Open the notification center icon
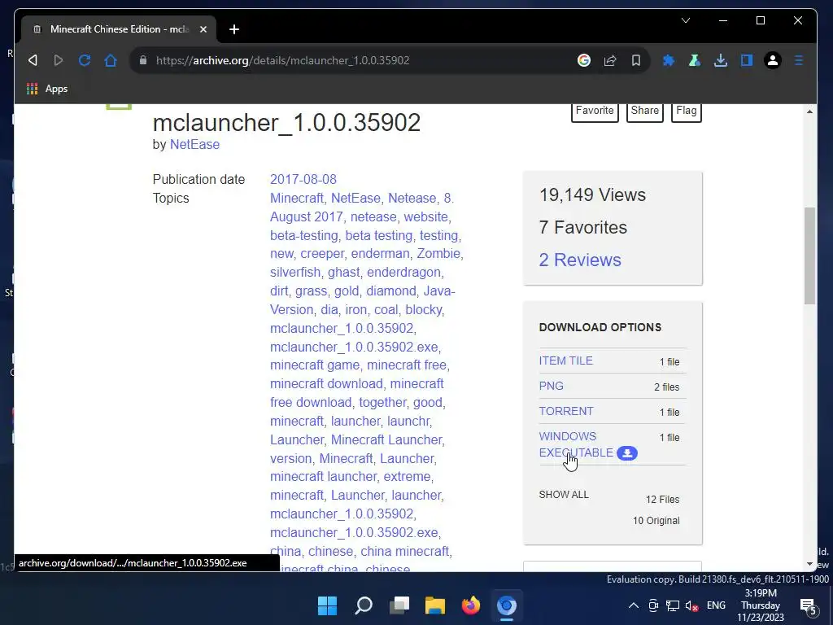The width and height of the screenshot is (833, 625). [808, 606]
